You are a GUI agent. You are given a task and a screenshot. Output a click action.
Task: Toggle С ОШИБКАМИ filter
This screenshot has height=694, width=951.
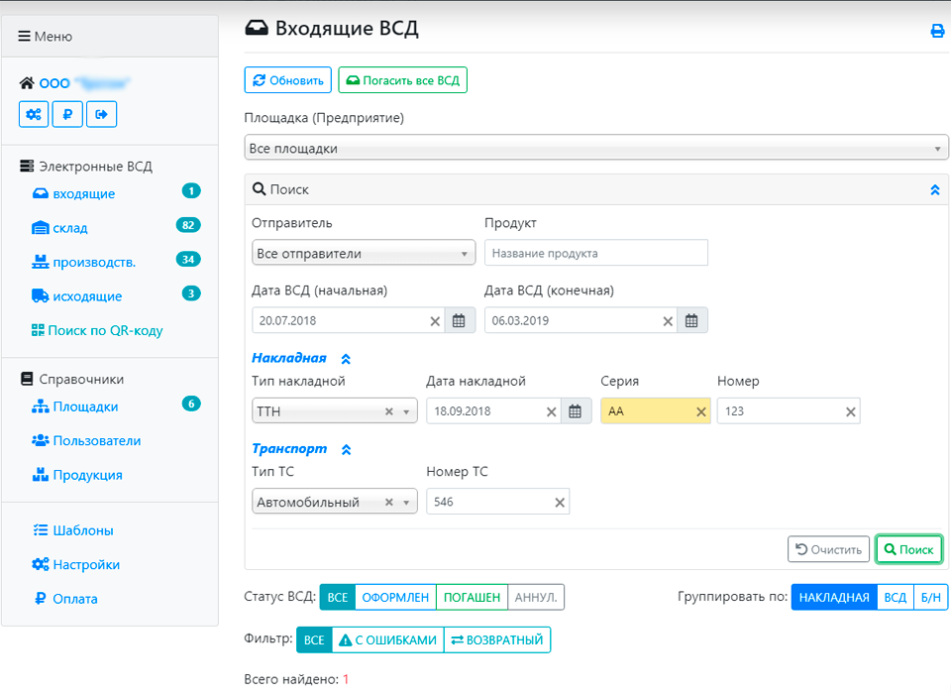(x=387, y=640)
